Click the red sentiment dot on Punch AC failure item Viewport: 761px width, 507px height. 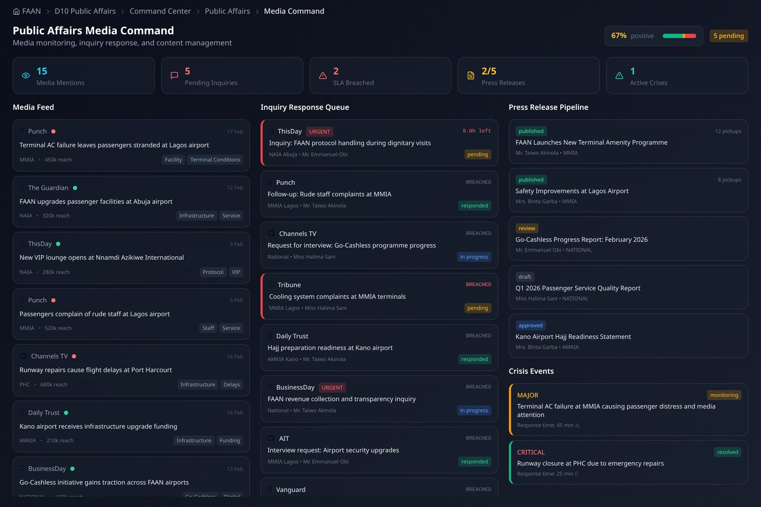(53, 132)
